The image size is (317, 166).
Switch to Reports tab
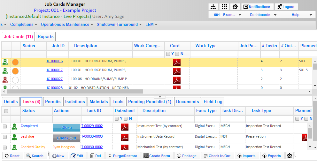(46, 37)
